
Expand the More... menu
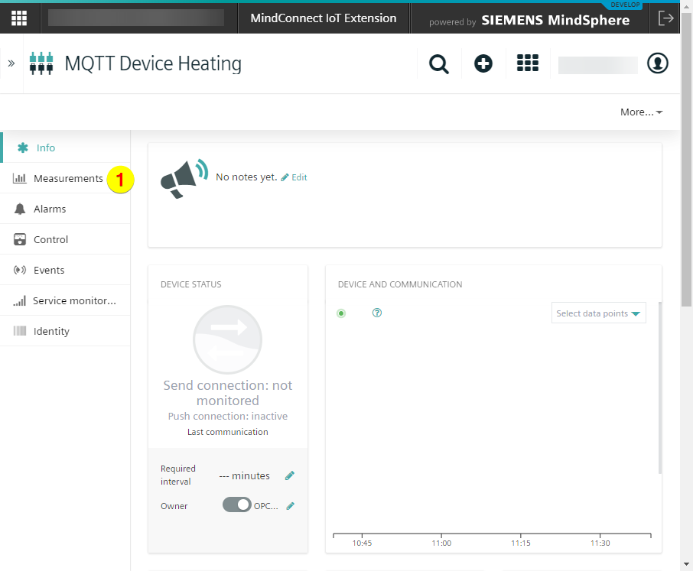tap(641, 112)
